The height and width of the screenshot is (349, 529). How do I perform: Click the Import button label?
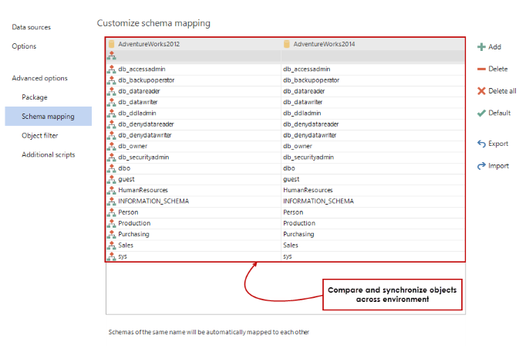499,166
